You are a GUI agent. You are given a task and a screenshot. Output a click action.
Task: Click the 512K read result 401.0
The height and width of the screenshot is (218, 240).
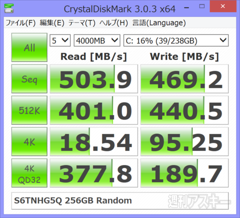click(94, 110)
